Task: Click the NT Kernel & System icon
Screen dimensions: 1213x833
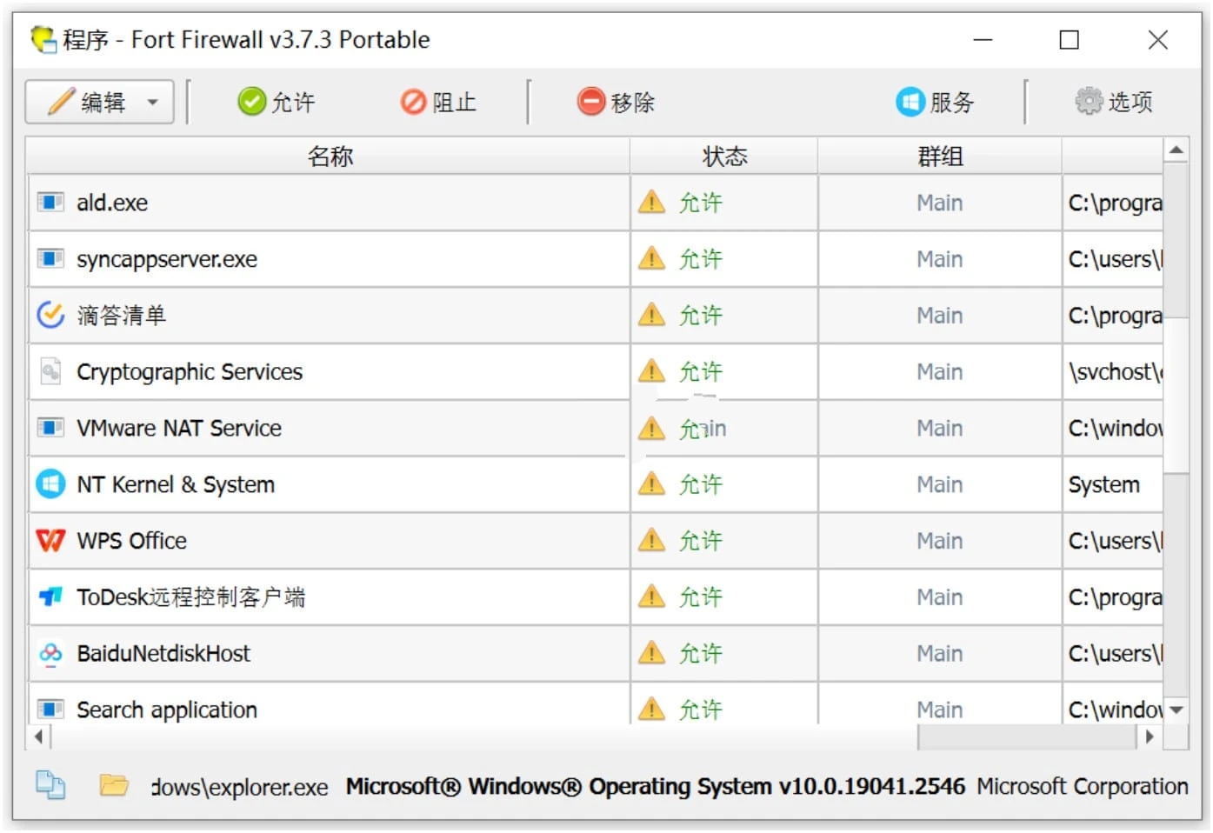Action: click(x=50, y=483)
